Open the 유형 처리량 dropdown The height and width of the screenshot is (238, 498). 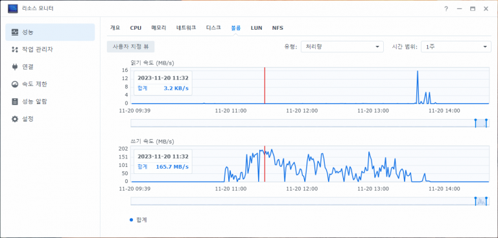342,47
